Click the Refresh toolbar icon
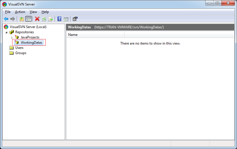The width and height of the screenshot is (237, 149). pyautogui.click(x=44, y=19)
